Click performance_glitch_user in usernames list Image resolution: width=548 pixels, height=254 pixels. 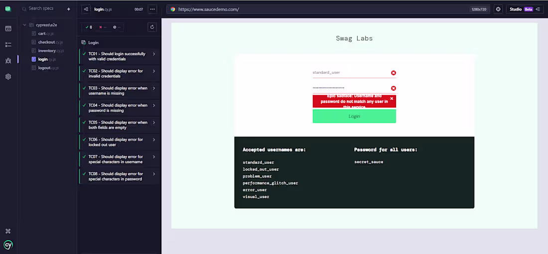[x=271, y=183]
